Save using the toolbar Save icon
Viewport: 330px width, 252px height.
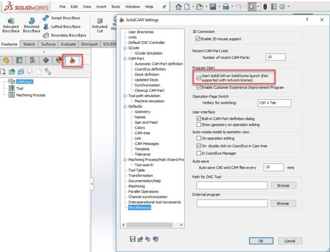pos(213,7)
